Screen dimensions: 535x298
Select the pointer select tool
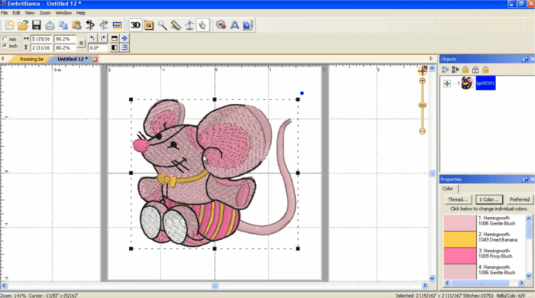(203, 25)
